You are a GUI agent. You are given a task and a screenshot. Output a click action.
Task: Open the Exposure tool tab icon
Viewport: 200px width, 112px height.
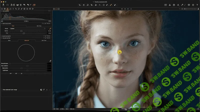point(10,9)
